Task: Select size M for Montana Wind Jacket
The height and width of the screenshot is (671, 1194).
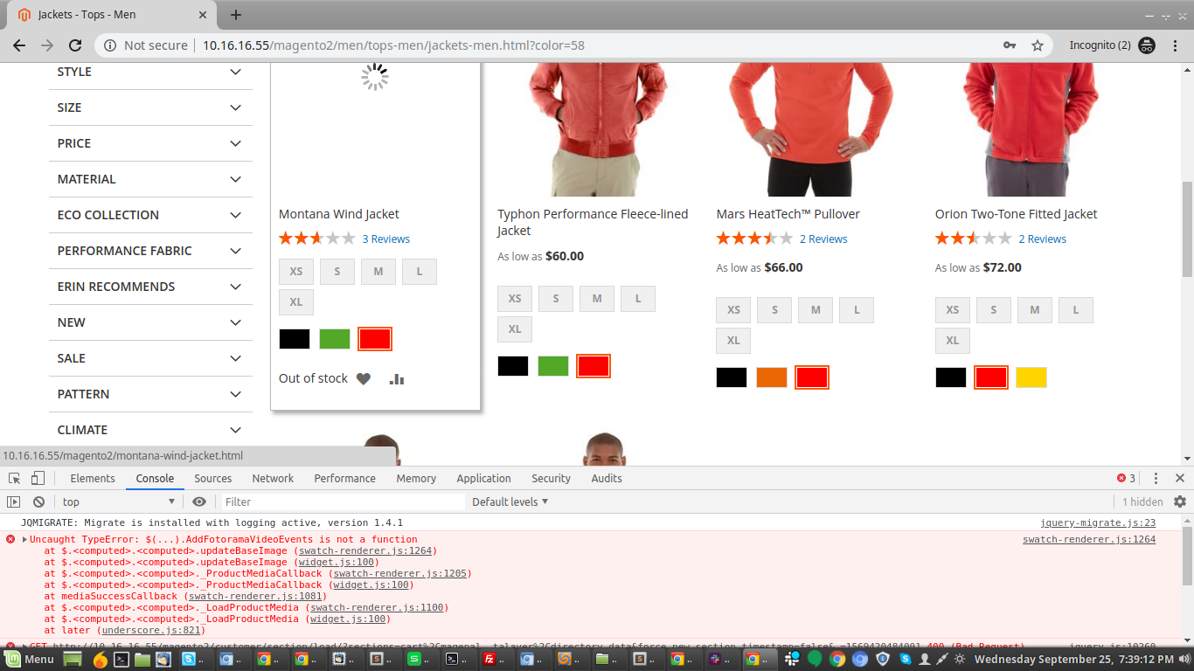Action: click(x=378, y=272)
